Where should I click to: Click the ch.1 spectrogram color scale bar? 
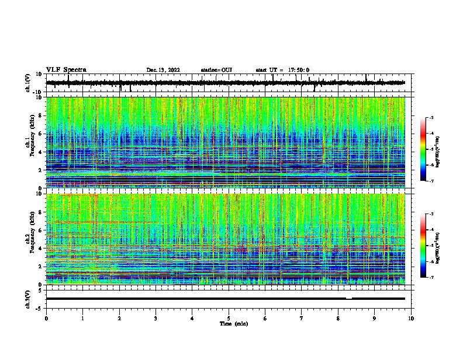pyautogui.click(x=423, y=149)
